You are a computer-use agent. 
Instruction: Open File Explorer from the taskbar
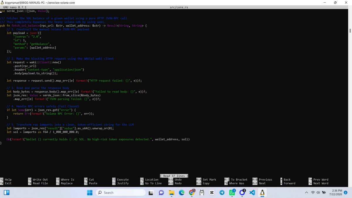(171, 193)
